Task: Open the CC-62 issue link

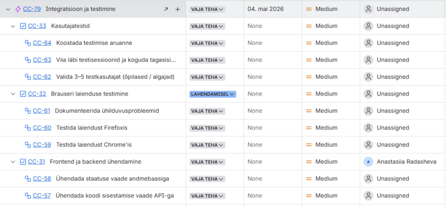Action: click(x=42, y=77)
